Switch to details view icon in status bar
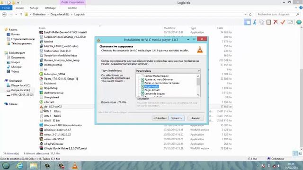The height and width of the screenshot is (170, 303). [x=295, y=153]
